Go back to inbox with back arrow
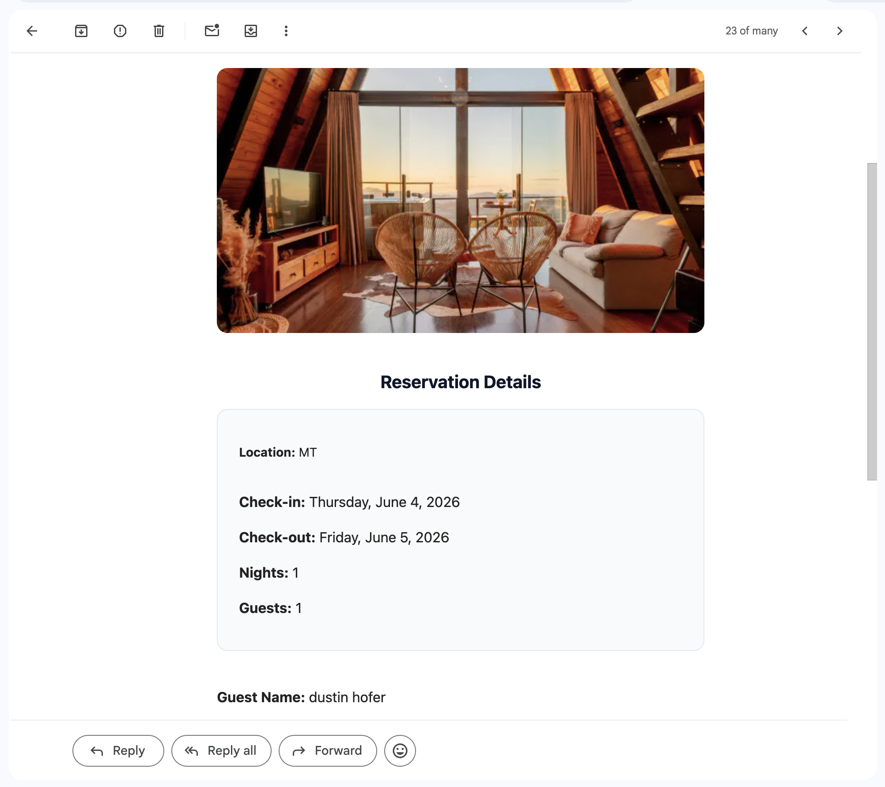The image size is (885, 787). point(32,31)
